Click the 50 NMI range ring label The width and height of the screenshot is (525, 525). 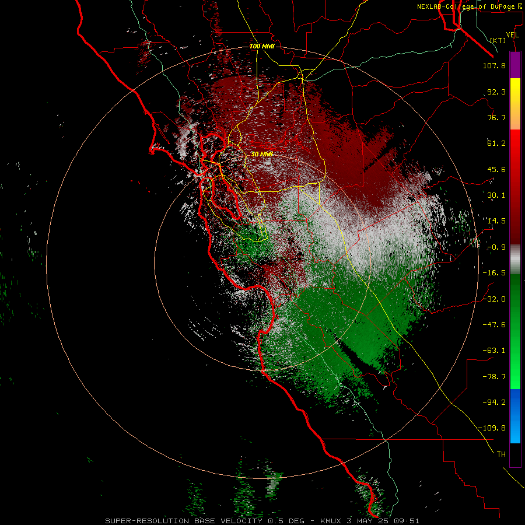click(262, 154)
